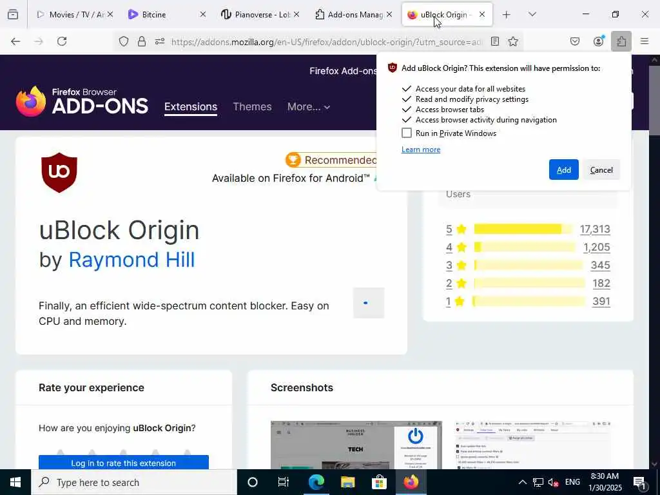Screen dimensions: 660x495
Task: Select the Themes navigation item
Action: coord(252,107)
